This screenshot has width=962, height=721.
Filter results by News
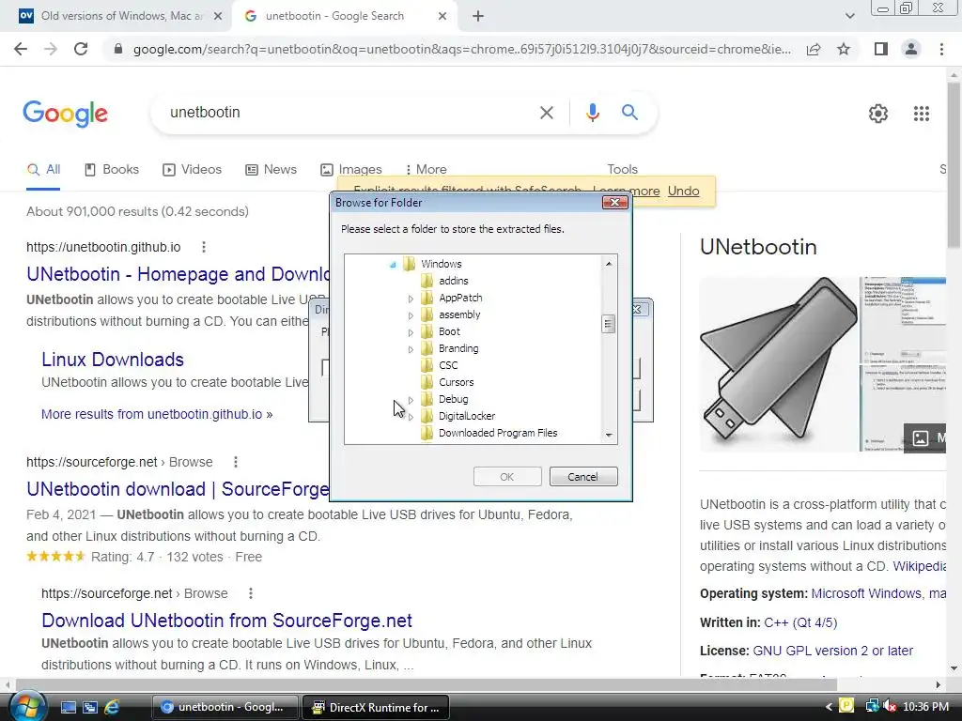(x=271, y=169)
